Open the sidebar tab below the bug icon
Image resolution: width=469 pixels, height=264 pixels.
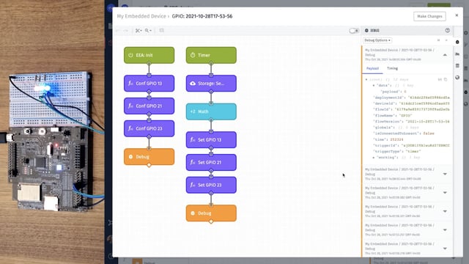pyautogui.click(x=457, y=54)
